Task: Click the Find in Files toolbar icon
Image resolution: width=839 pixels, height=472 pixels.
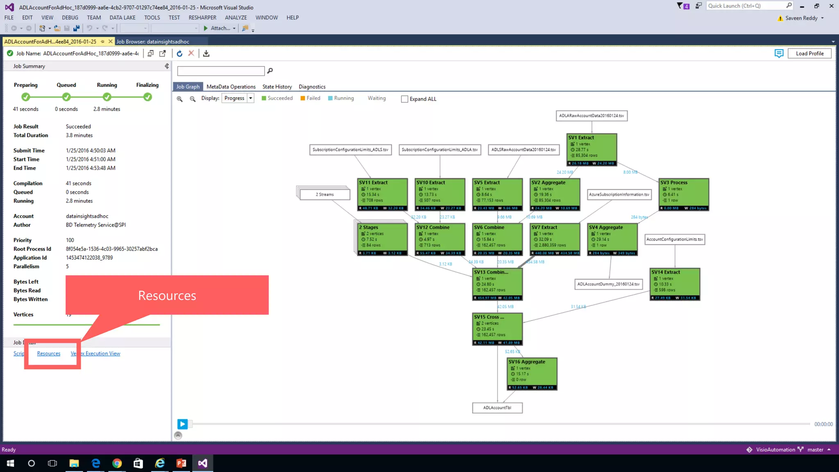Action: tap(245, 28)
